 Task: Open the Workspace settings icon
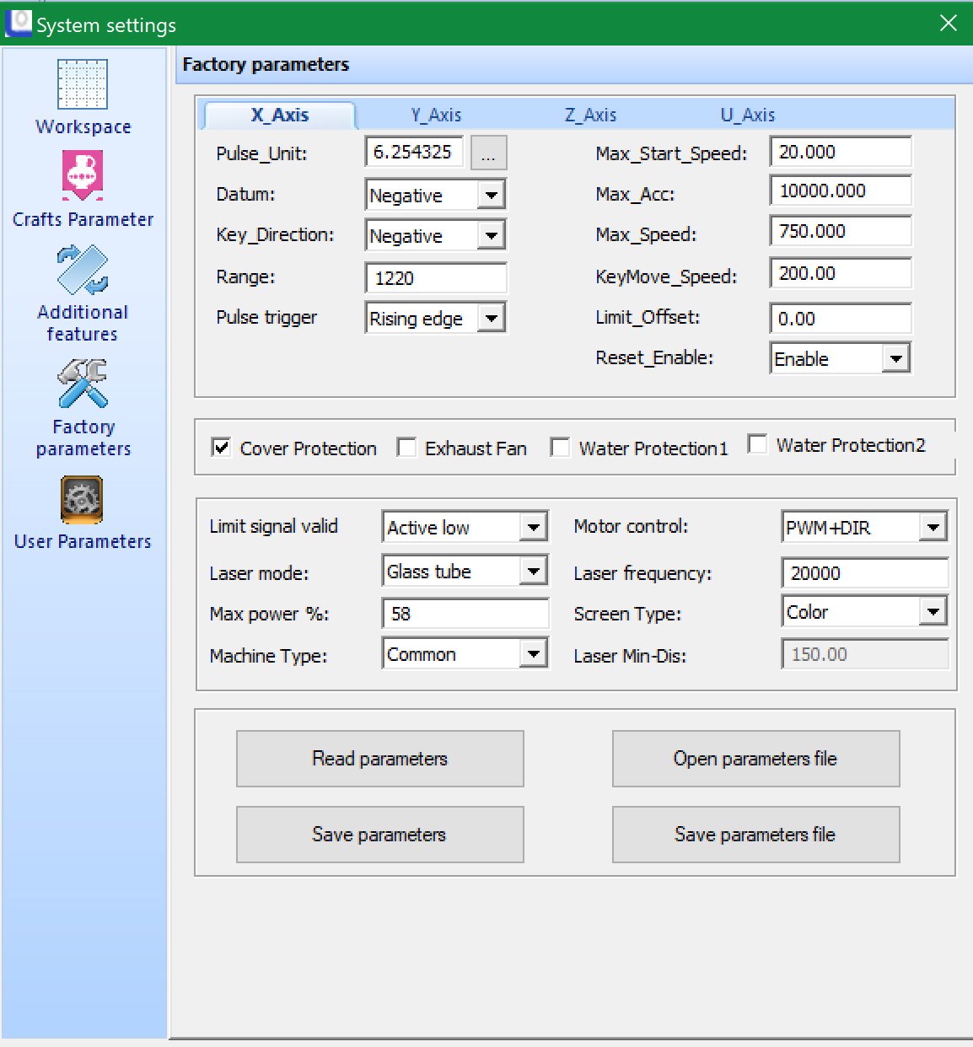coord(83,85)
